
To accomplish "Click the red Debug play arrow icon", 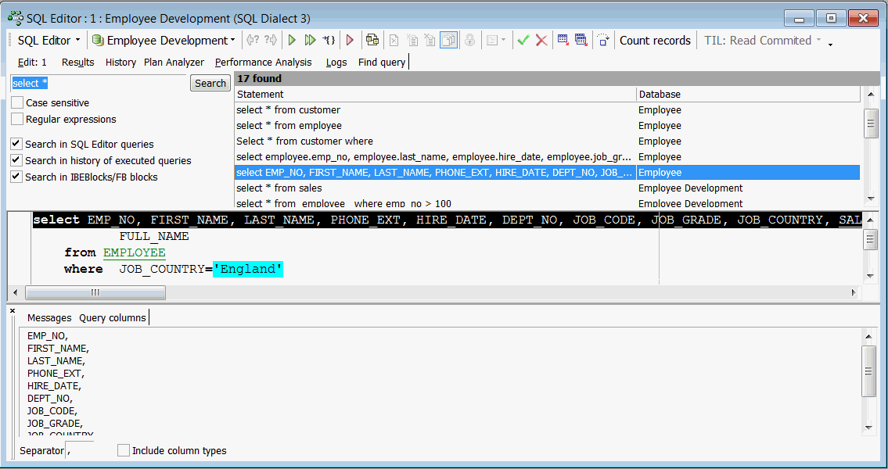I will tap(350, 41).
